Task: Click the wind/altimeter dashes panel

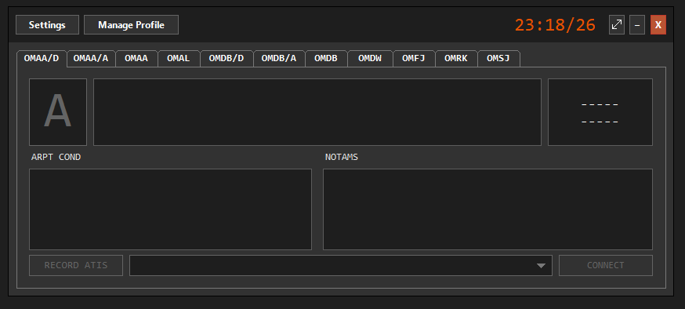Action: pos(600,112)
